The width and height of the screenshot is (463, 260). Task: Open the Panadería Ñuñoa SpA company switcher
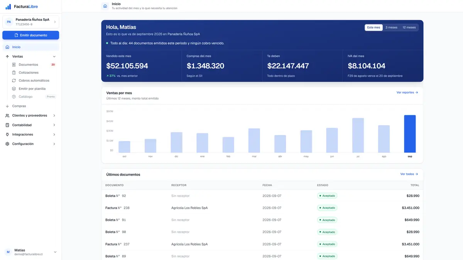click(x=30, y=22)
